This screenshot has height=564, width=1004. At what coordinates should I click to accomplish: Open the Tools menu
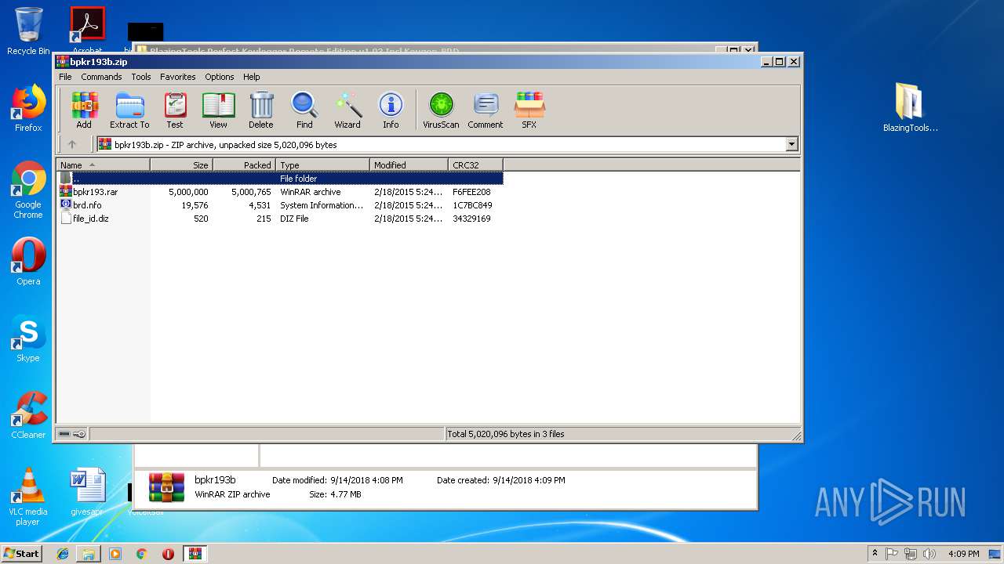(x=141, y=77)
